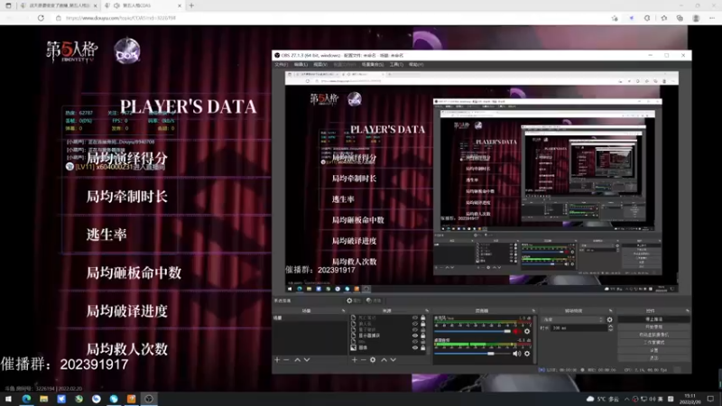
Task: Open 属性 properties button above the docks
Action: [x=354, y=300]
